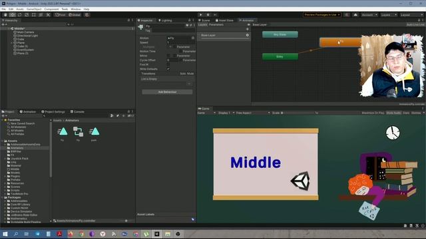
Task: Open the Fly animator controller asset
Action: (x=79, y=133)
